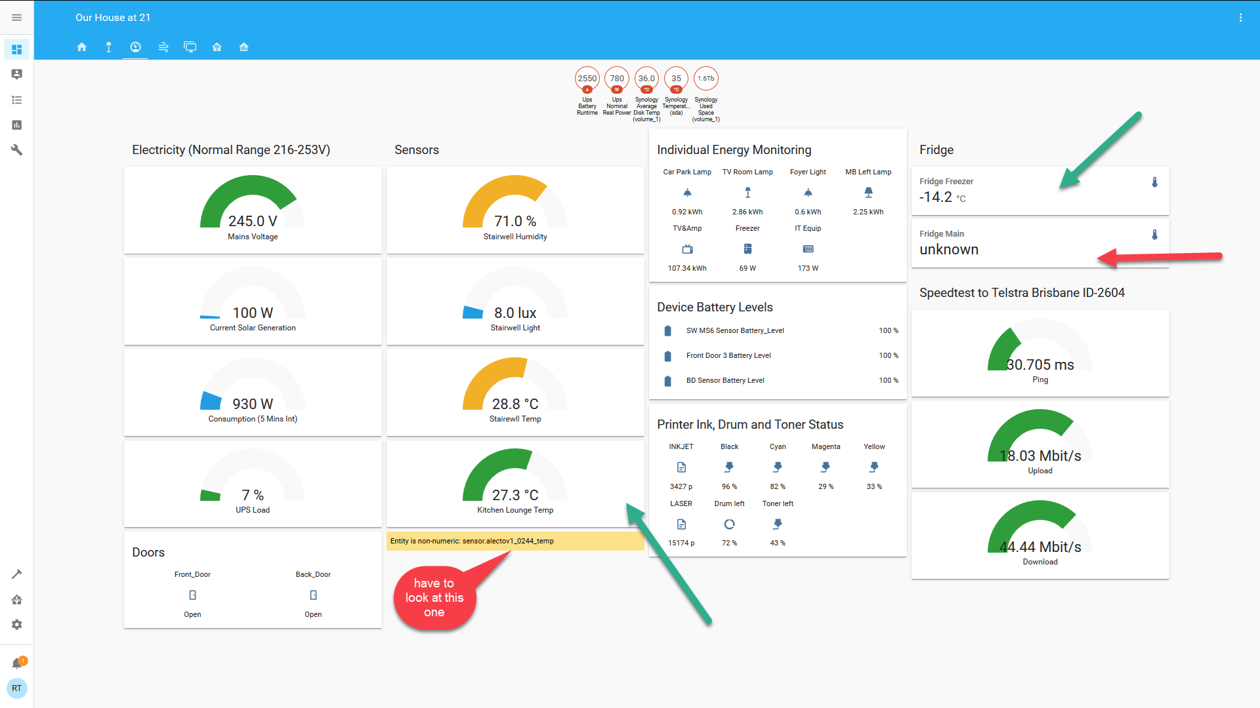This screenshot has height=708, width=1260.
Task: Open notifications bell icon
Action: pos(17,663)
